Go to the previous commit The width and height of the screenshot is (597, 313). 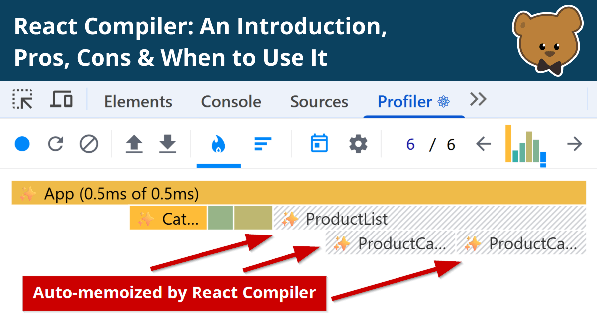(483, 144)
